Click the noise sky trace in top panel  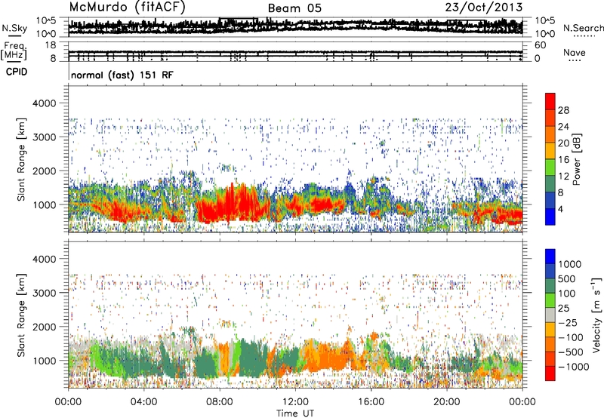pyautogui.click(x=295, y=26)
